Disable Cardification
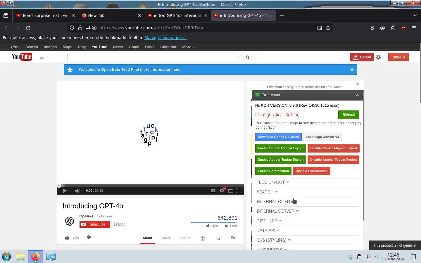 click(x=311, y=171)
